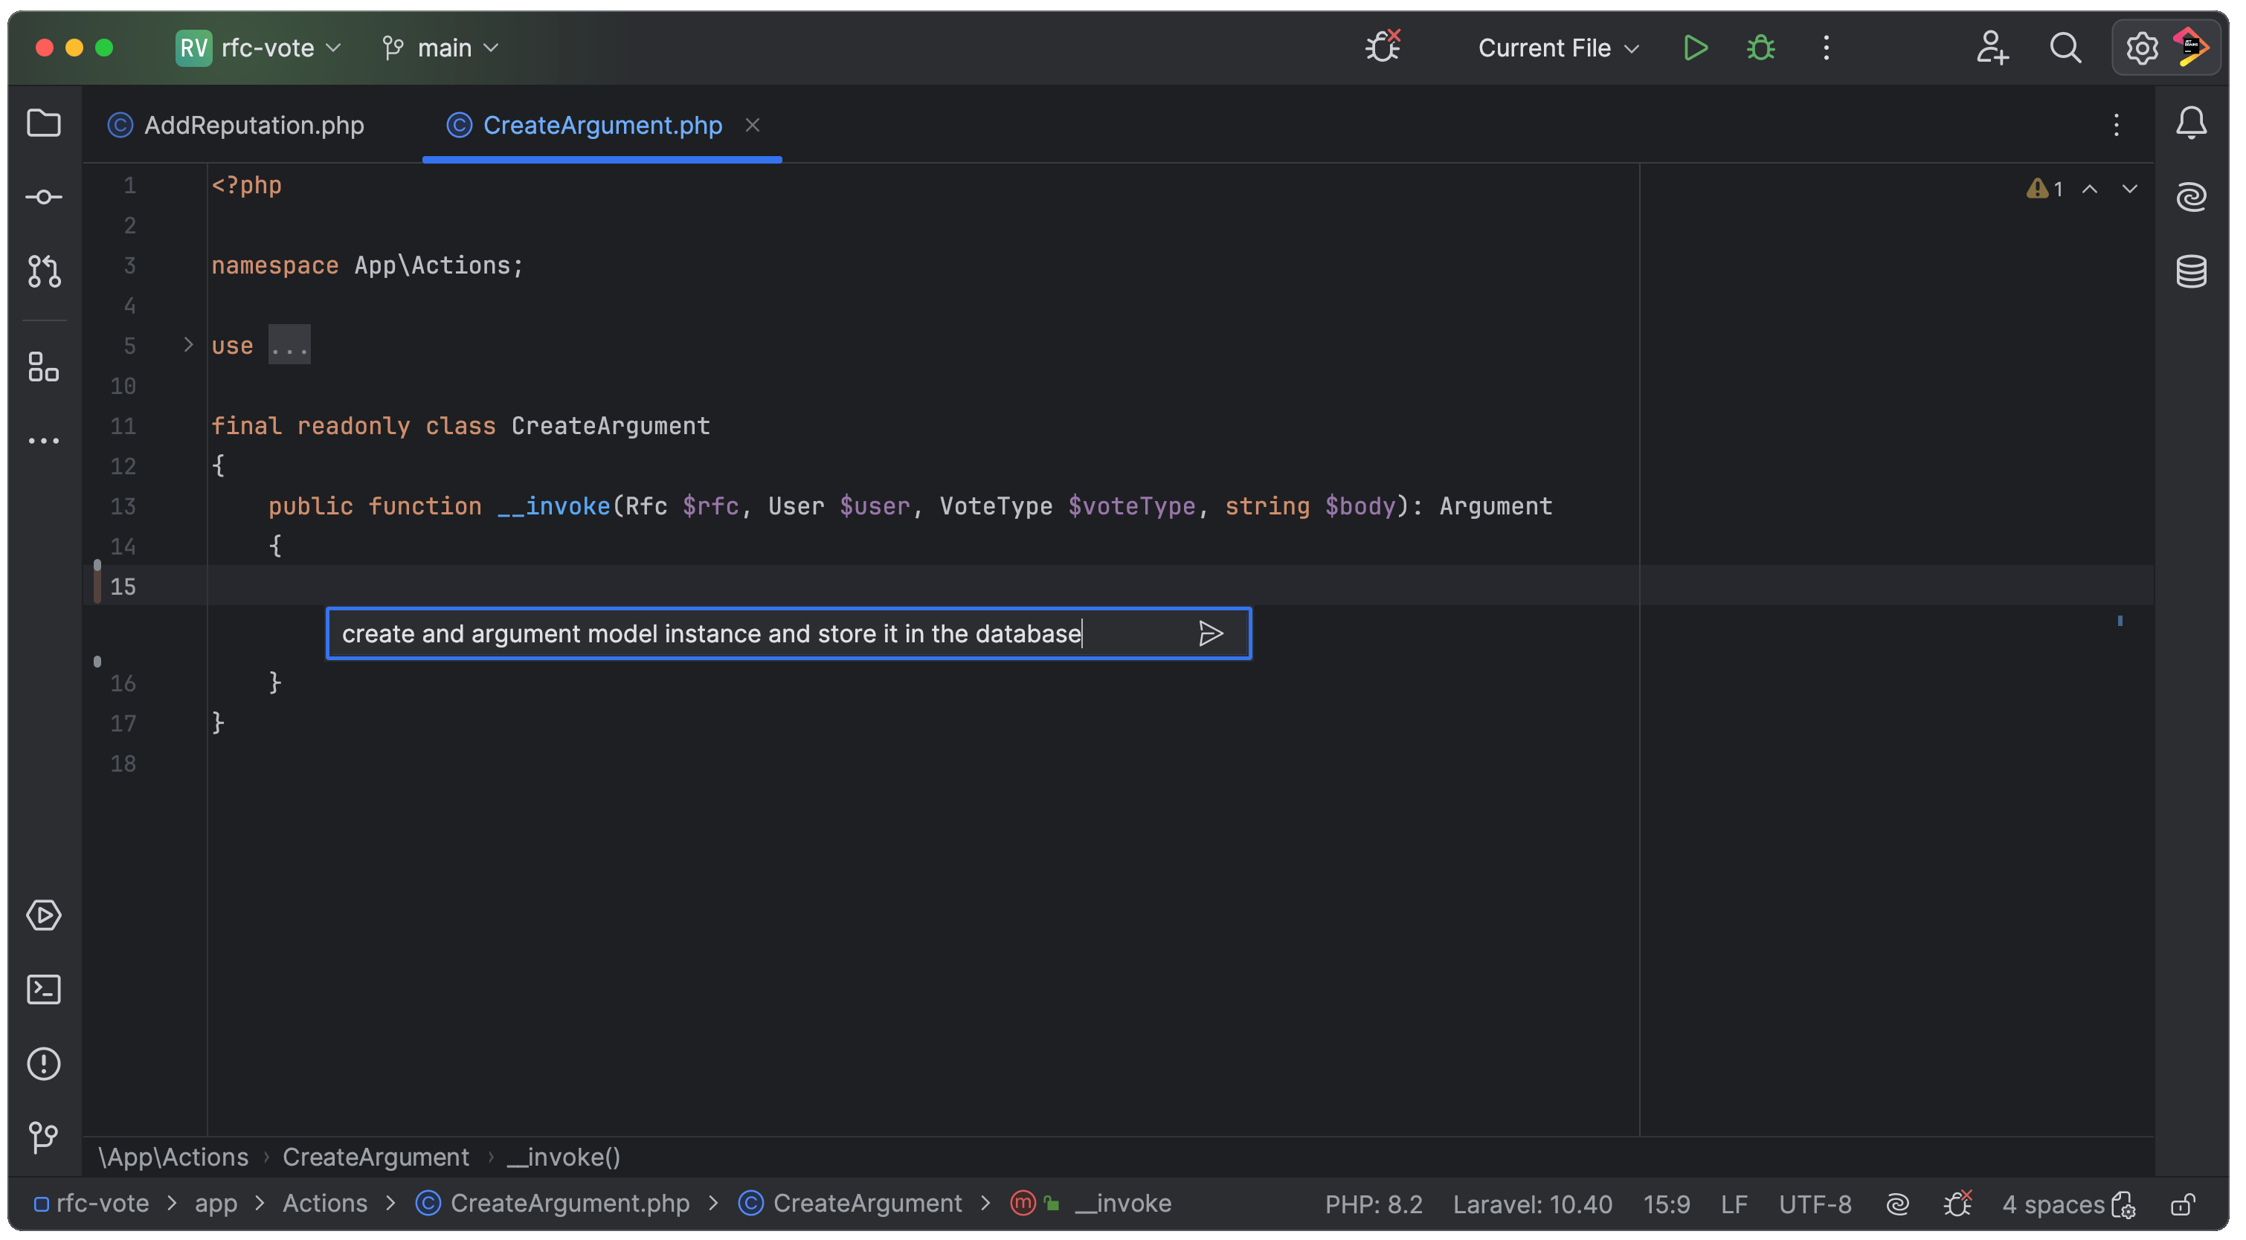Send the AI prompt with arrow icon

(x=1210, y=633)
